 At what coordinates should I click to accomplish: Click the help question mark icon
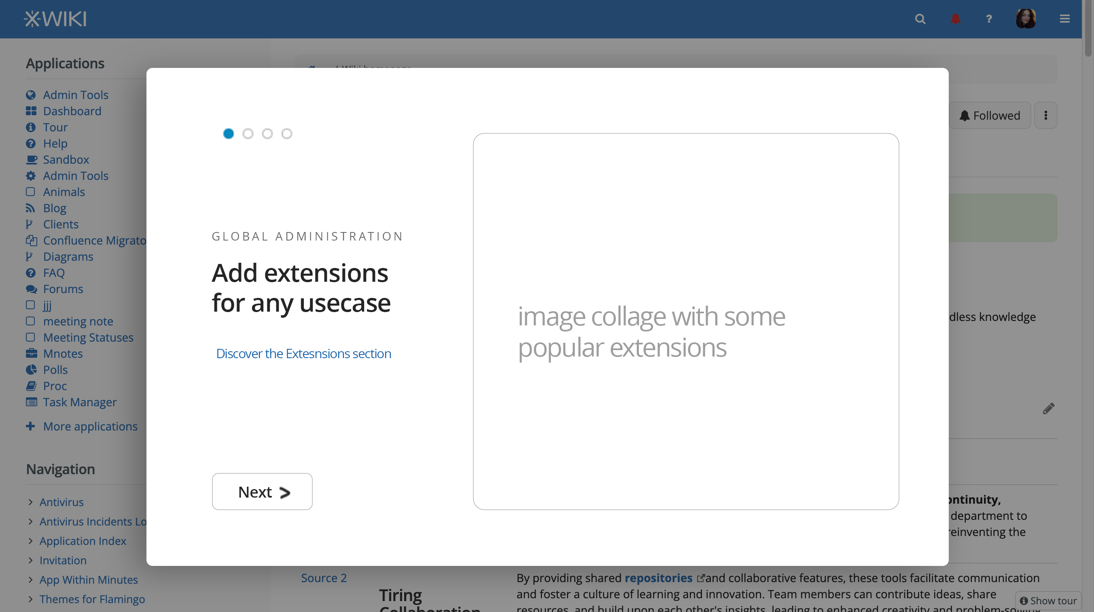[989, 19]
